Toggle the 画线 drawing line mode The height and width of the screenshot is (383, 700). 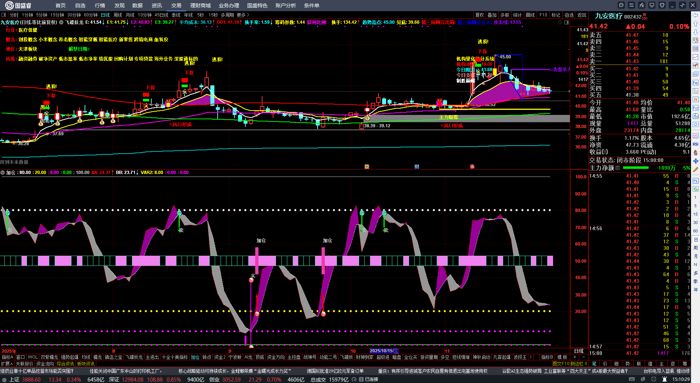click(x=530, y=15)
